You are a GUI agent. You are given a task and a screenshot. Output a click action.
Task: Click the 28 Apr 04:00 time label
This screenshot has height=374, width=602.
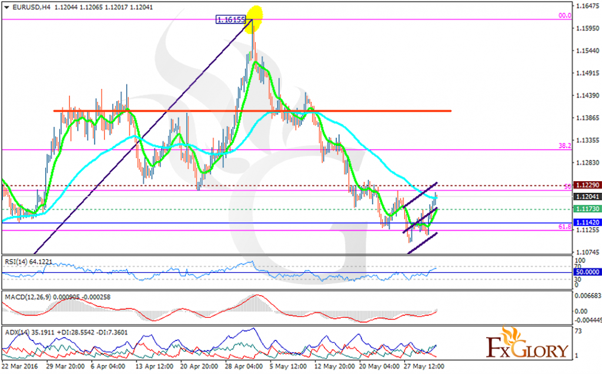244,366
